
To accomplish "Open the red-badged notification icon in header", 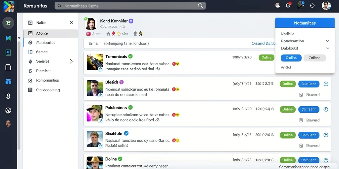I will (288, 5).
